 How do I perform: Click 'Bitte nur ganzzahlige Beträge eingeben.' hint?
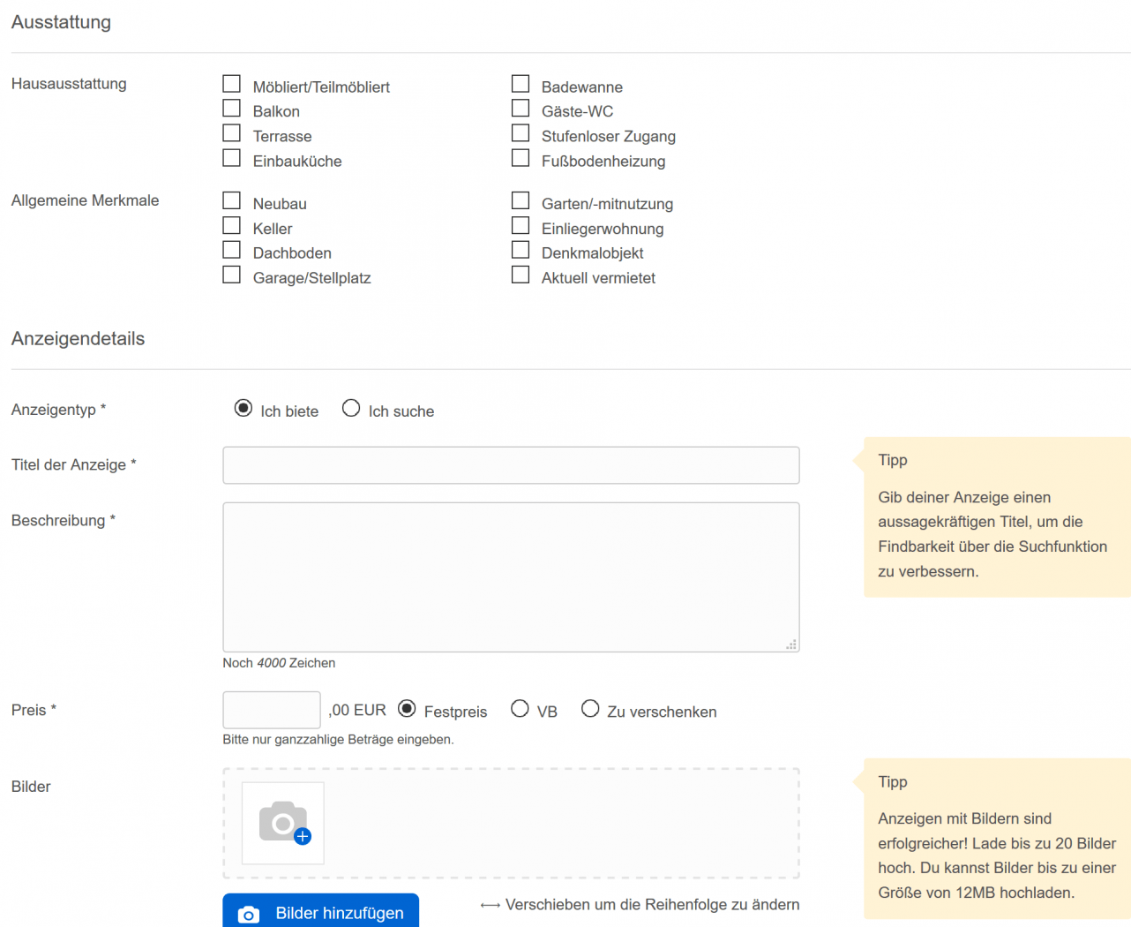[x=338, y=739]
